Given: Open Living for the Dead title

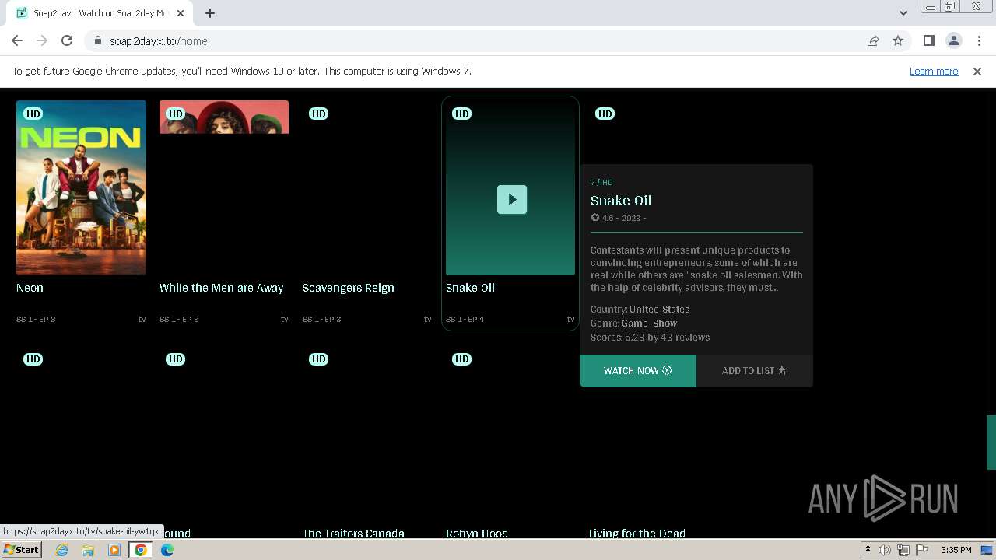Looking at the screenshot, I should (637, 534).
